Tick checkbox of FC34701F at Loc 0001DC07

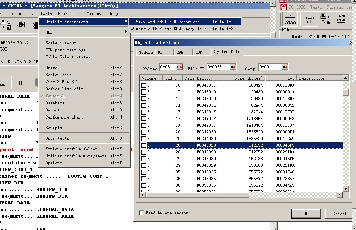[144, 125]
